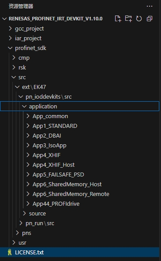The image size is (161, 261).
Task: Select the App_common folder name
Action: (x=50, y=116)
